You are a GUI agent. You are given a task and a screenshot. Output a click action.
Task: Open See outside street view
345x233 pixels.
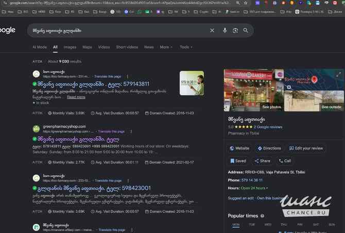(332, 107)
